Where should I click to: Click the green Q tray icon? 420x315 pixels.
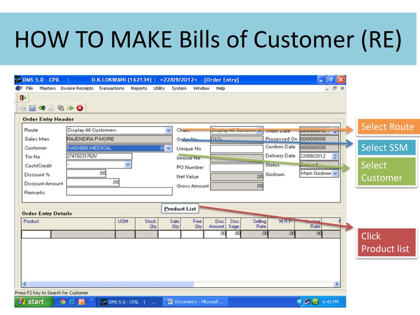[x=315, y=302]
